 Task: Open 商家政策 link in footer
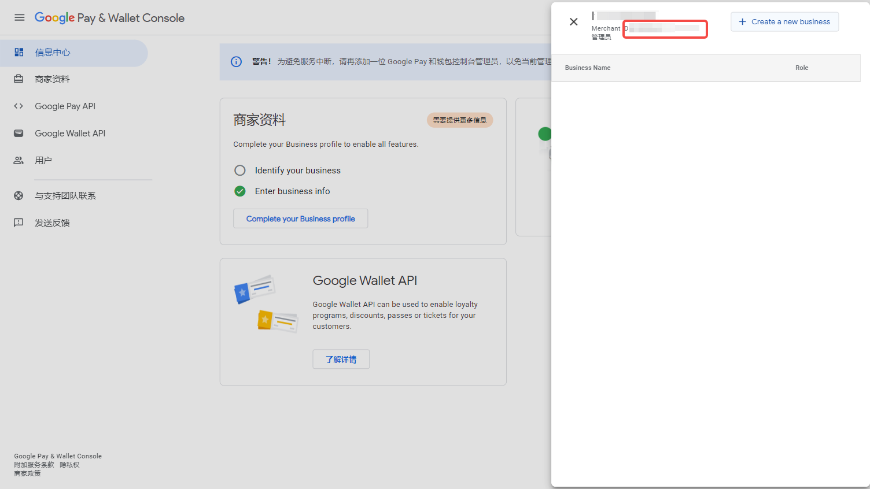(28, 473)
